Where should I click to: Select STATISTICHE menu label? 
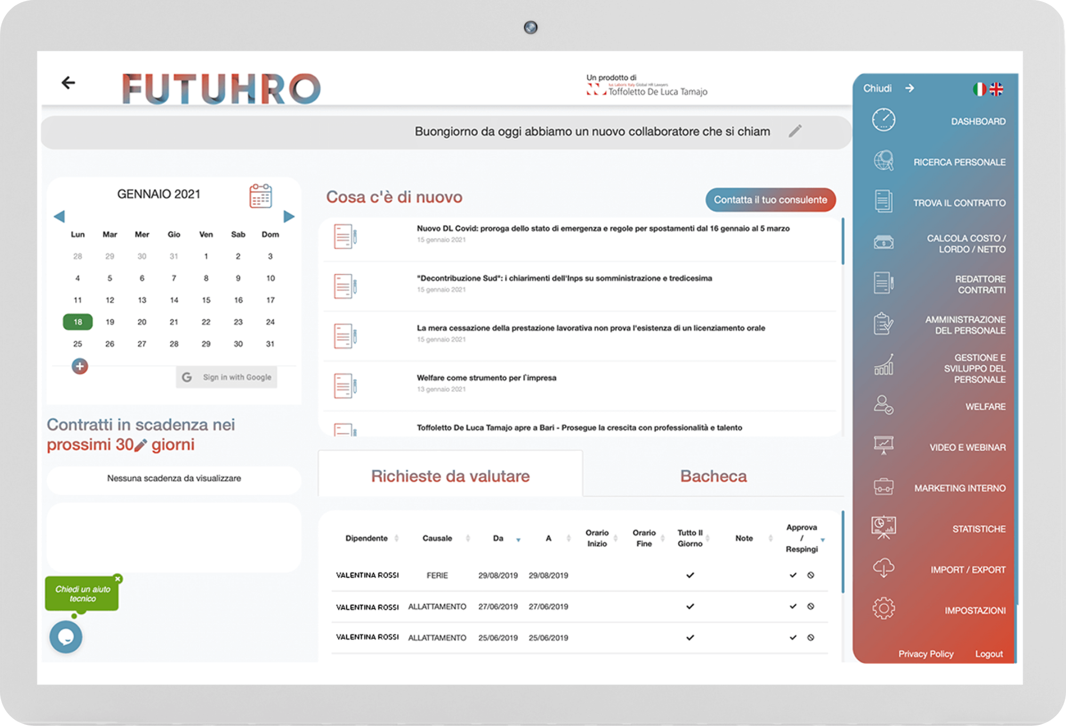979,529
